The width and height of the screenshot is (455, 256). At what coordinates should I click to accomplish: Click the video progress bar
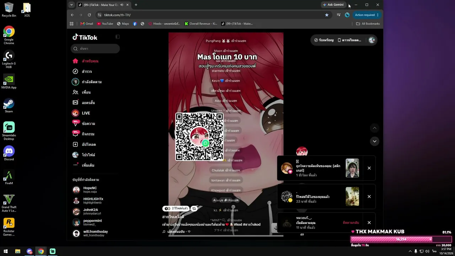pos(226,235)
